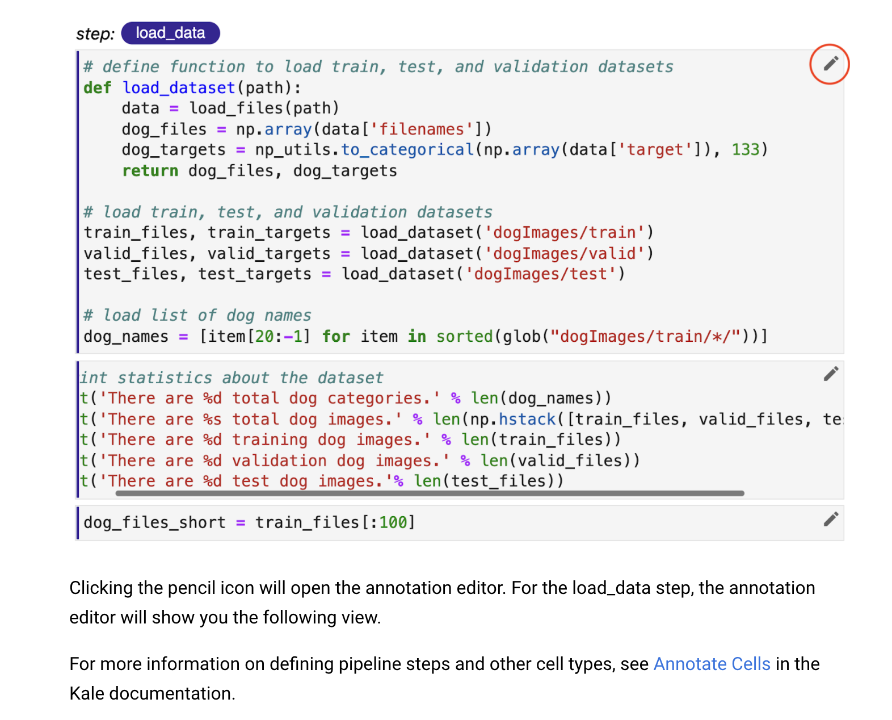Image resolution: width=892 pixels, height=720 pixels.
Task: Click the pencil icon on the load_dataset cell
Action: (830, 64)
